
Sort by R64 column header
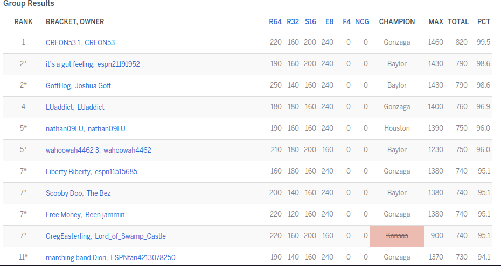pyautogui.click(x=275, y=22)
